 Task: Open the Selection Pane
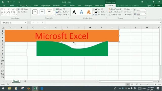point(115,15)
